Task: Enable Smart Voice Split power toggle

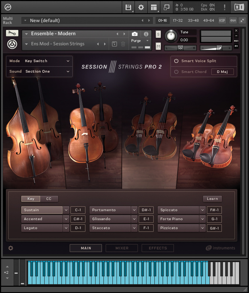Action: (x=176, y=61)
